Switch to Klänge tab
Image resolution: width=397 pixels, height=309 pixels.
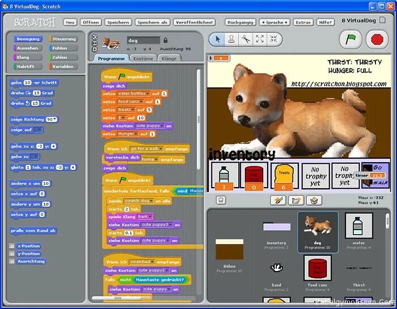point(169,58)
